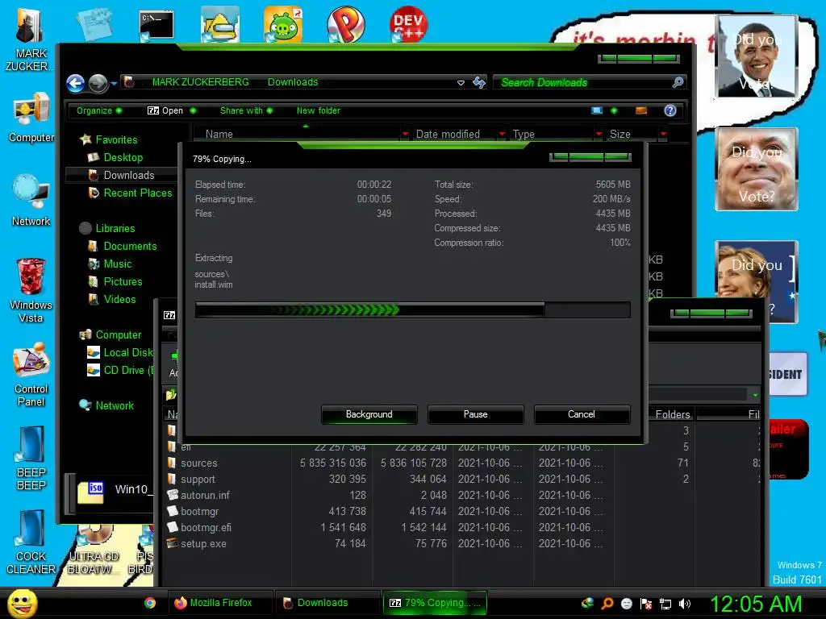Image resolution: width=826 pixels, height=619 pixels.
Task: Launch the command prompt desktop icon
Action: pos(156,25)
